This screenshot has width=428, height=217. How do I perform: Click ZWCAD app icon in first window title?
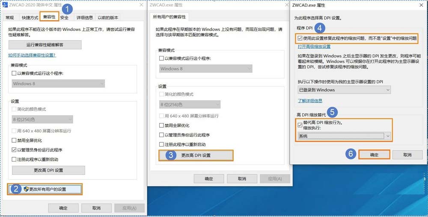click(5, 5)
